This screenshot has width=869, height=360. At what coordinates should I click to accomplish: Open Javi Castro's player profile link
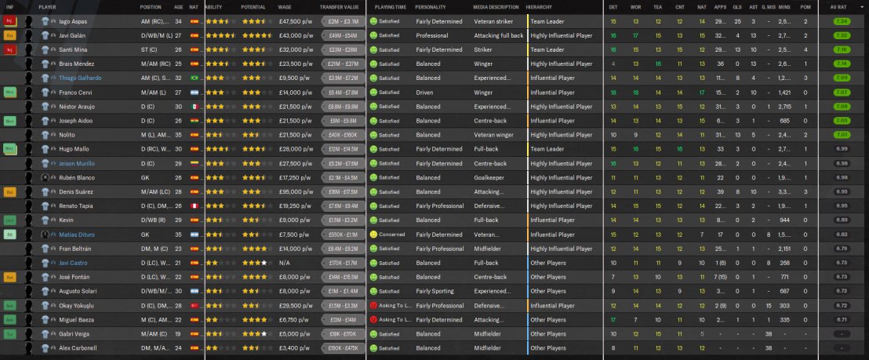click(73, 263)
